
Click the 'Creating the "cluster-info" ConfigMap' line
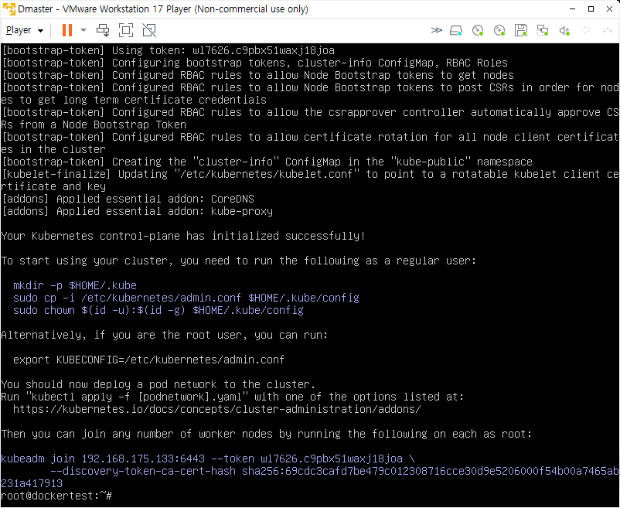click(267, 162)
